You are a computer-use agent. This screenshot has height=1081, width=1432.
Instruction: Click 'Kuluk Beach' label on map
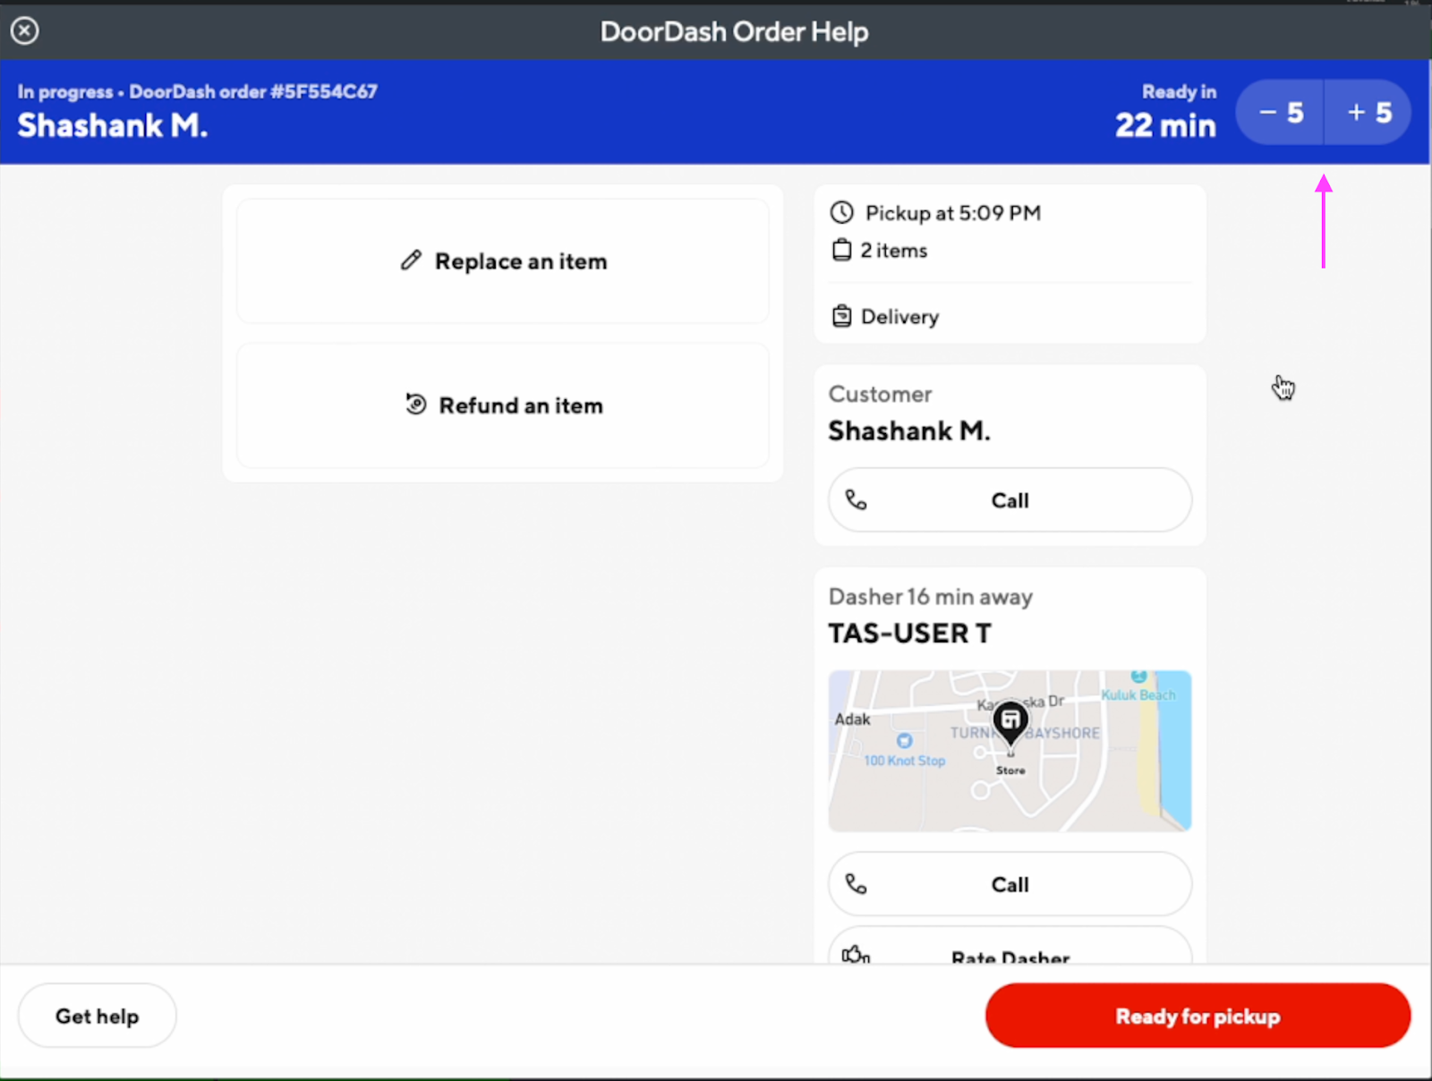click(1138, 695)
